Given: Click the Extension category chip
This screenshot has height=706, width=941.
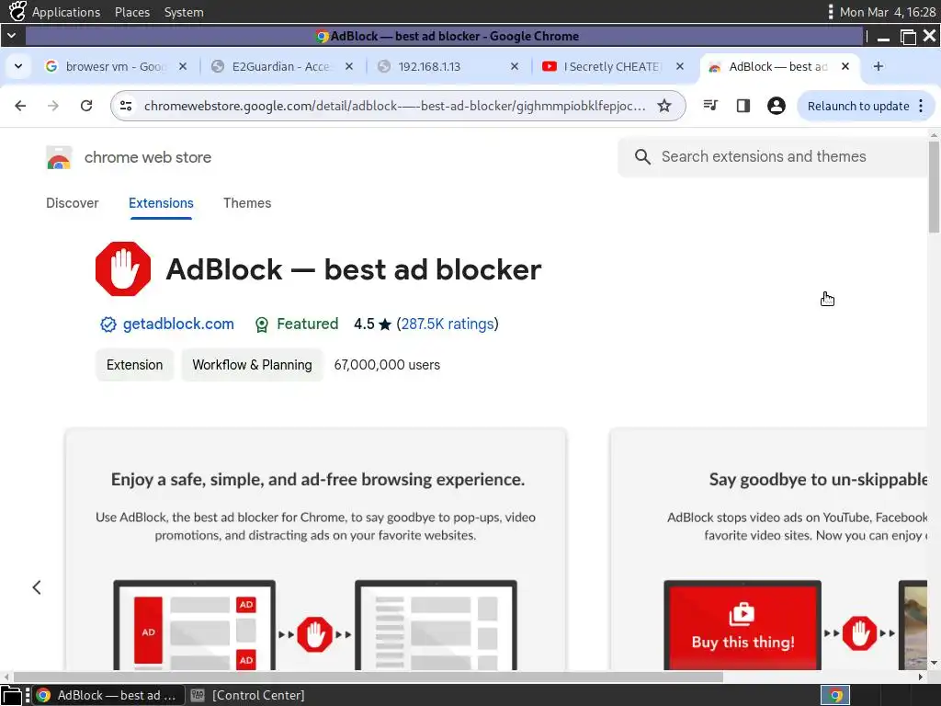Looking at the screenshot, I should click(134, 365).
